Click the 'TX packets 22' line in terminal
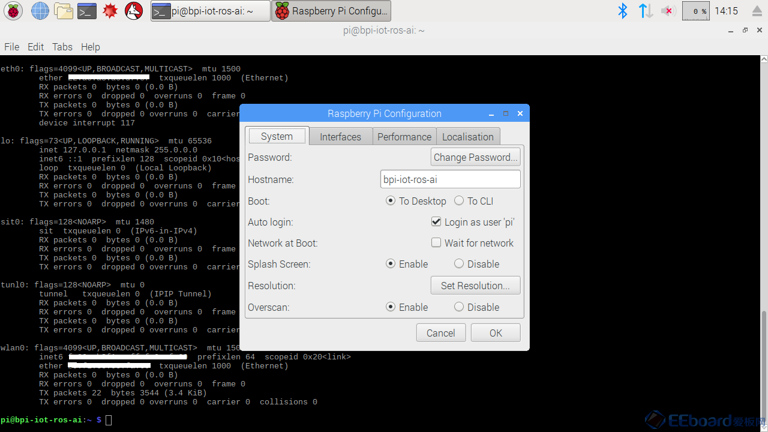Viewport: 768px width, 432px height. point(123,393)
